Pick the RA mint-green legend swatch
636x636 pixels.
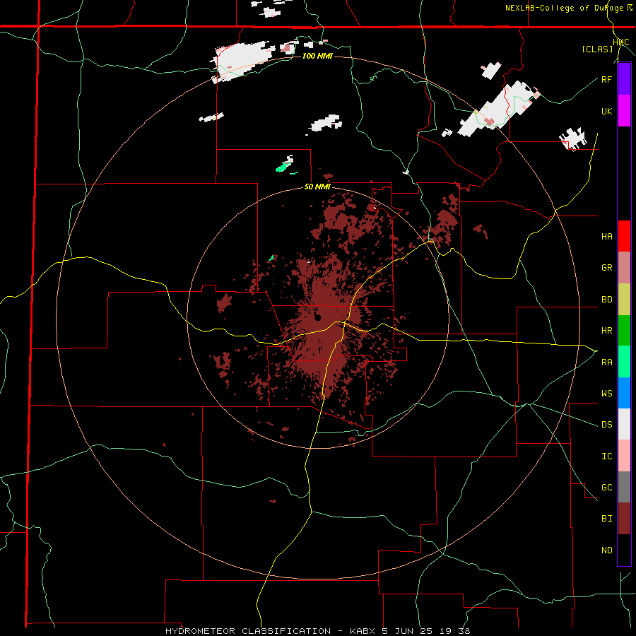click(624, 362)
